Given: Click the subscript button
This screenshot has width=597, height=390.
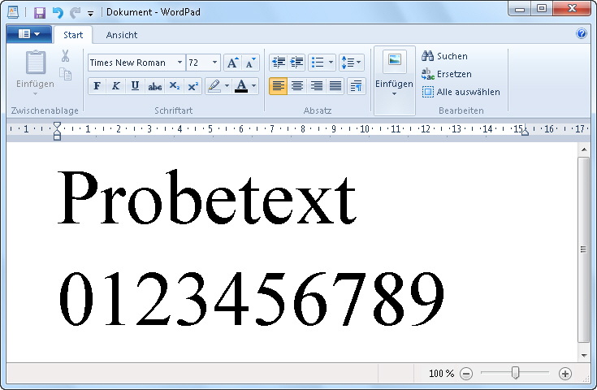Looking at the screenshot, I should click(174, 86).
